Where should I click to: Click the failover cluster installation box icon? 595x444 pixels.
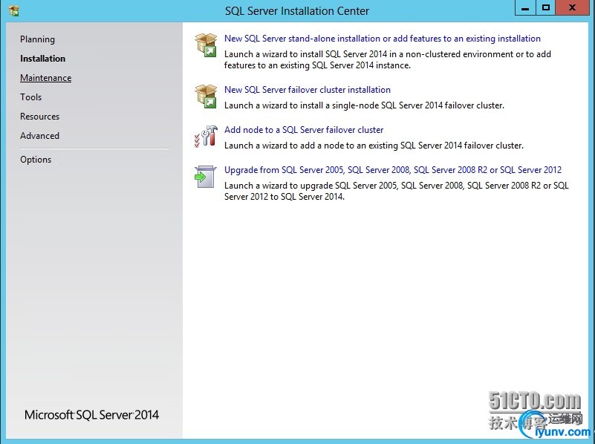coord(206,97)
